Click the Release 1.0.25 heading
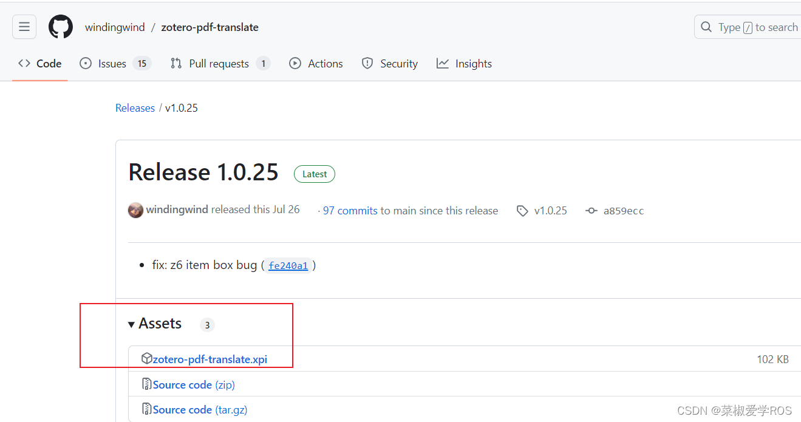Viewport: 801px width, 422px height. coord(203,172)
